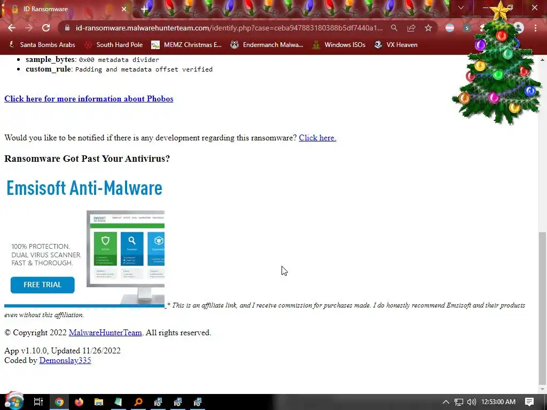Click the address bar URL
The image size is (547, 410).
tap(229, 28)
